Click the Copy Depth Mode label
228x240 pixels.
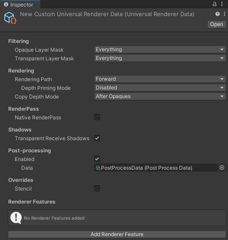37,97
